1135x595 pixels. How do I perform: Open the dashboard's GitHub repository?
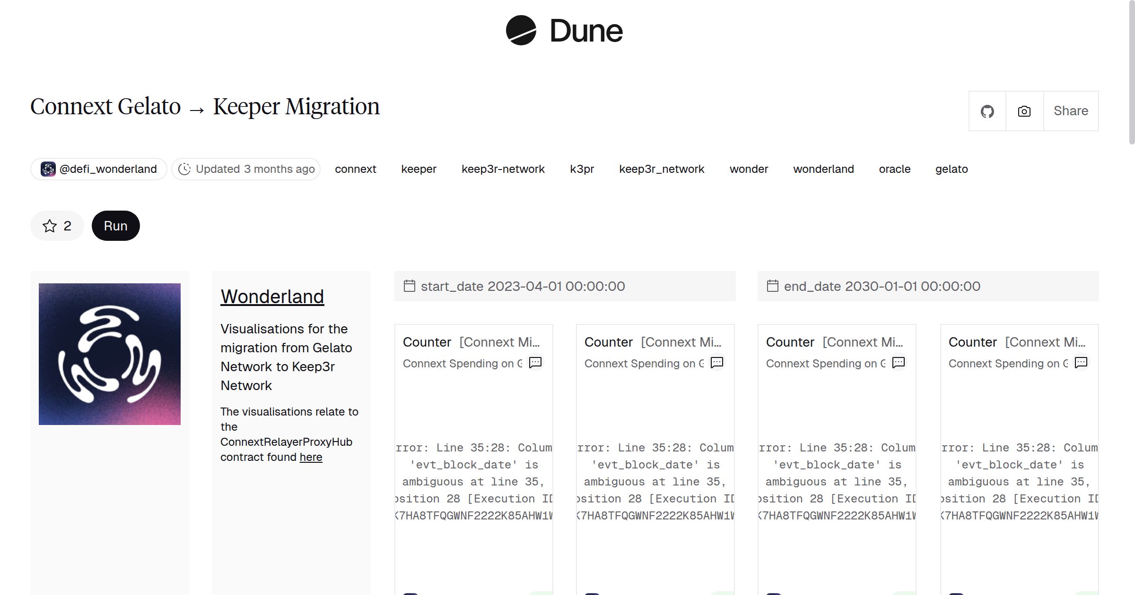tap(987, 111)
